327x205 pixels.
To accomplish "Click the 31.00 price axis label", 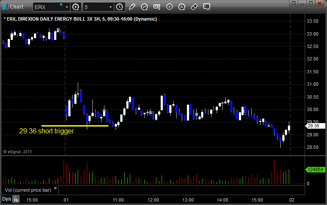I will coord(312,84).
